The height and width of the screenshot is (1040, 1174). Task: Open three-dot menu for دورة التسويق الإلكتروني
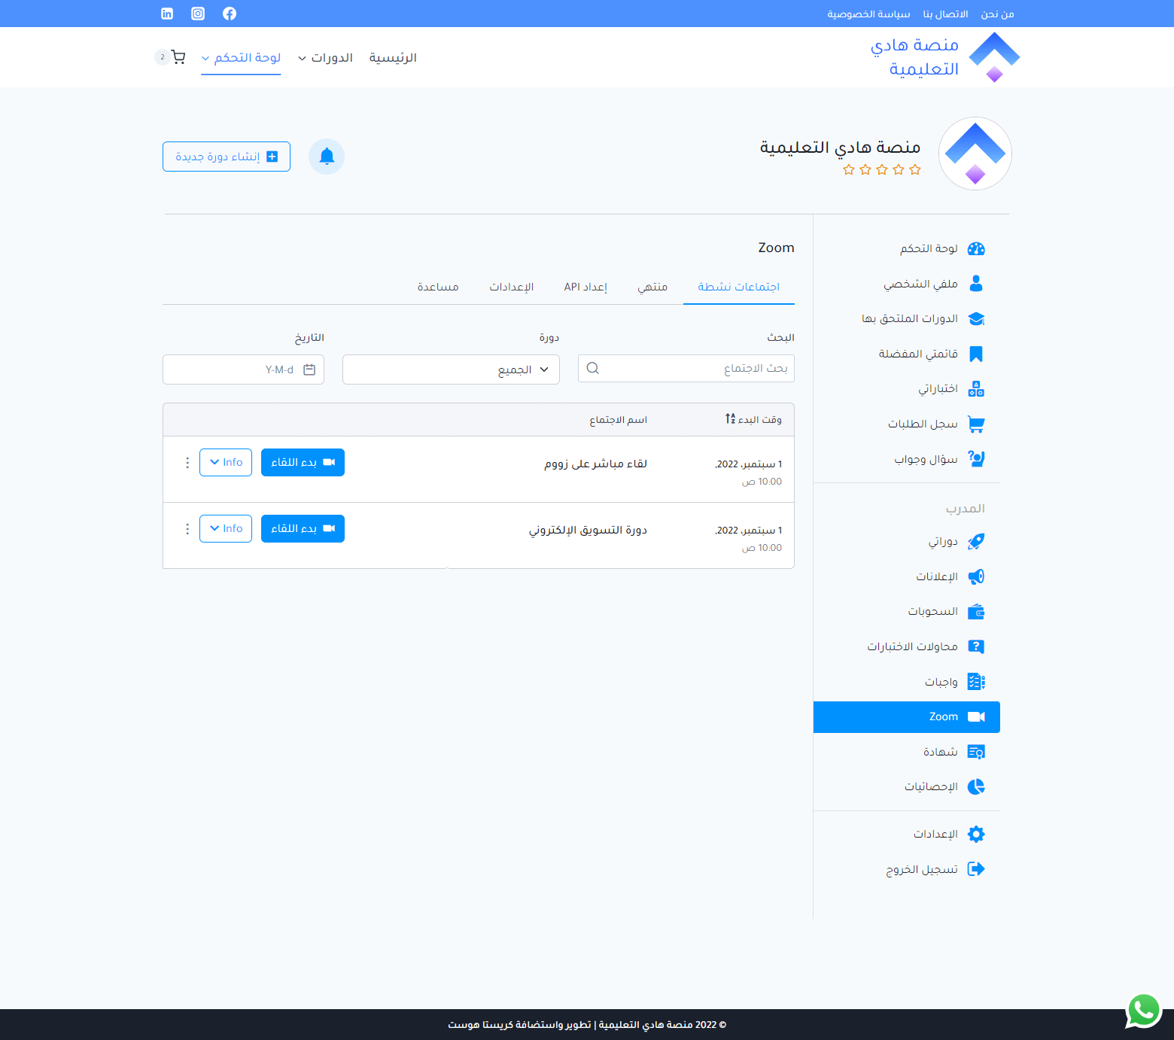click(x=187, y=529)
